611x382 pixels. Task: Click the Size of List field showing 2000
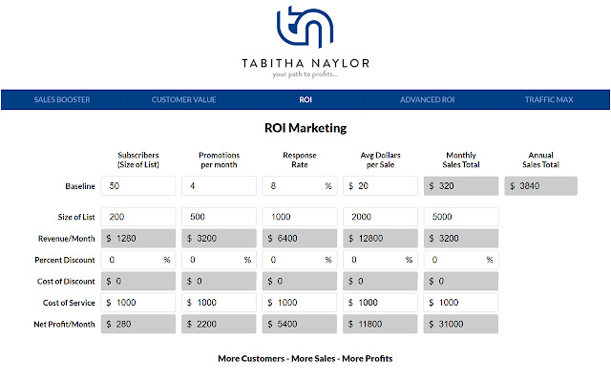coord(380,217)
